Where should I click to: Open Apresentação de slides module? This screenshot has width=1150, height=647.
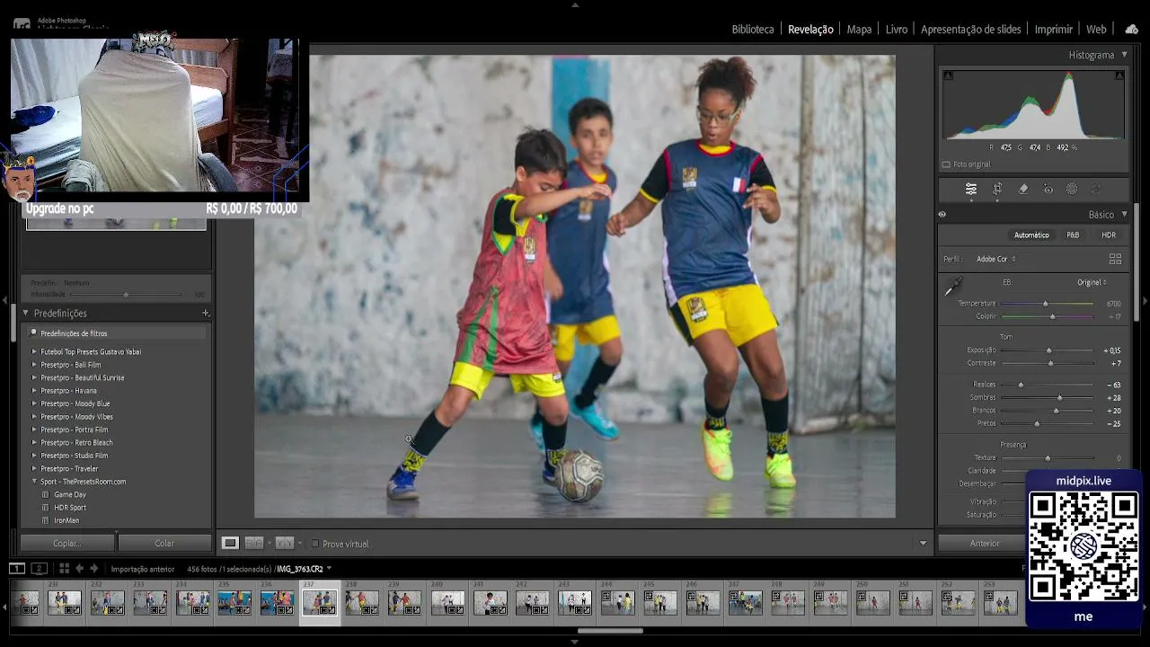pos(971,30)
